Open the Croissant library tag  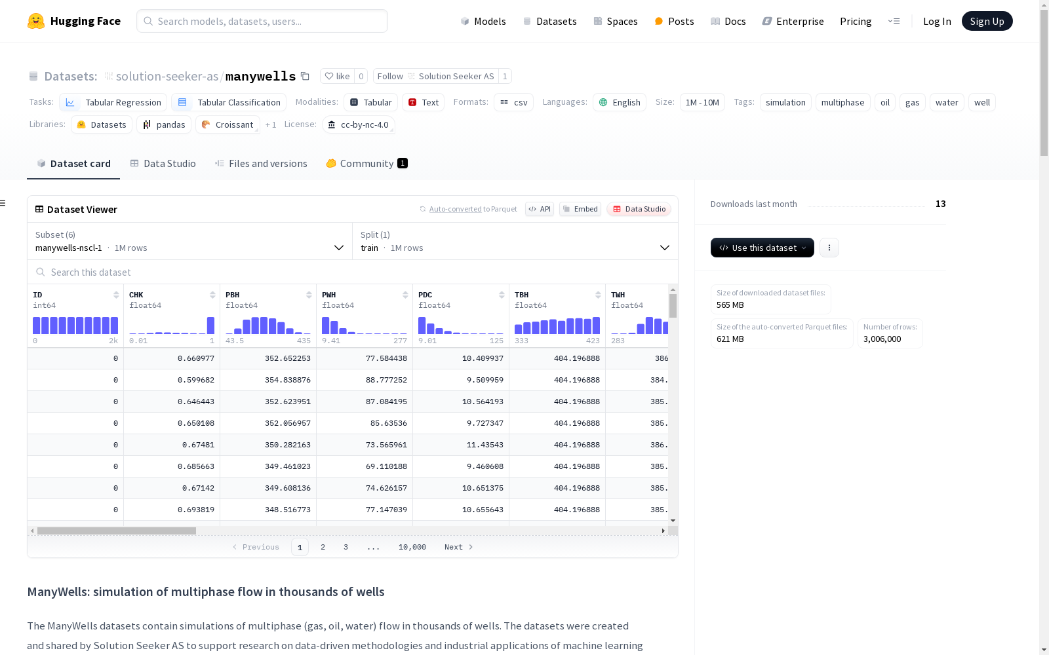click(x=228, y=124)
